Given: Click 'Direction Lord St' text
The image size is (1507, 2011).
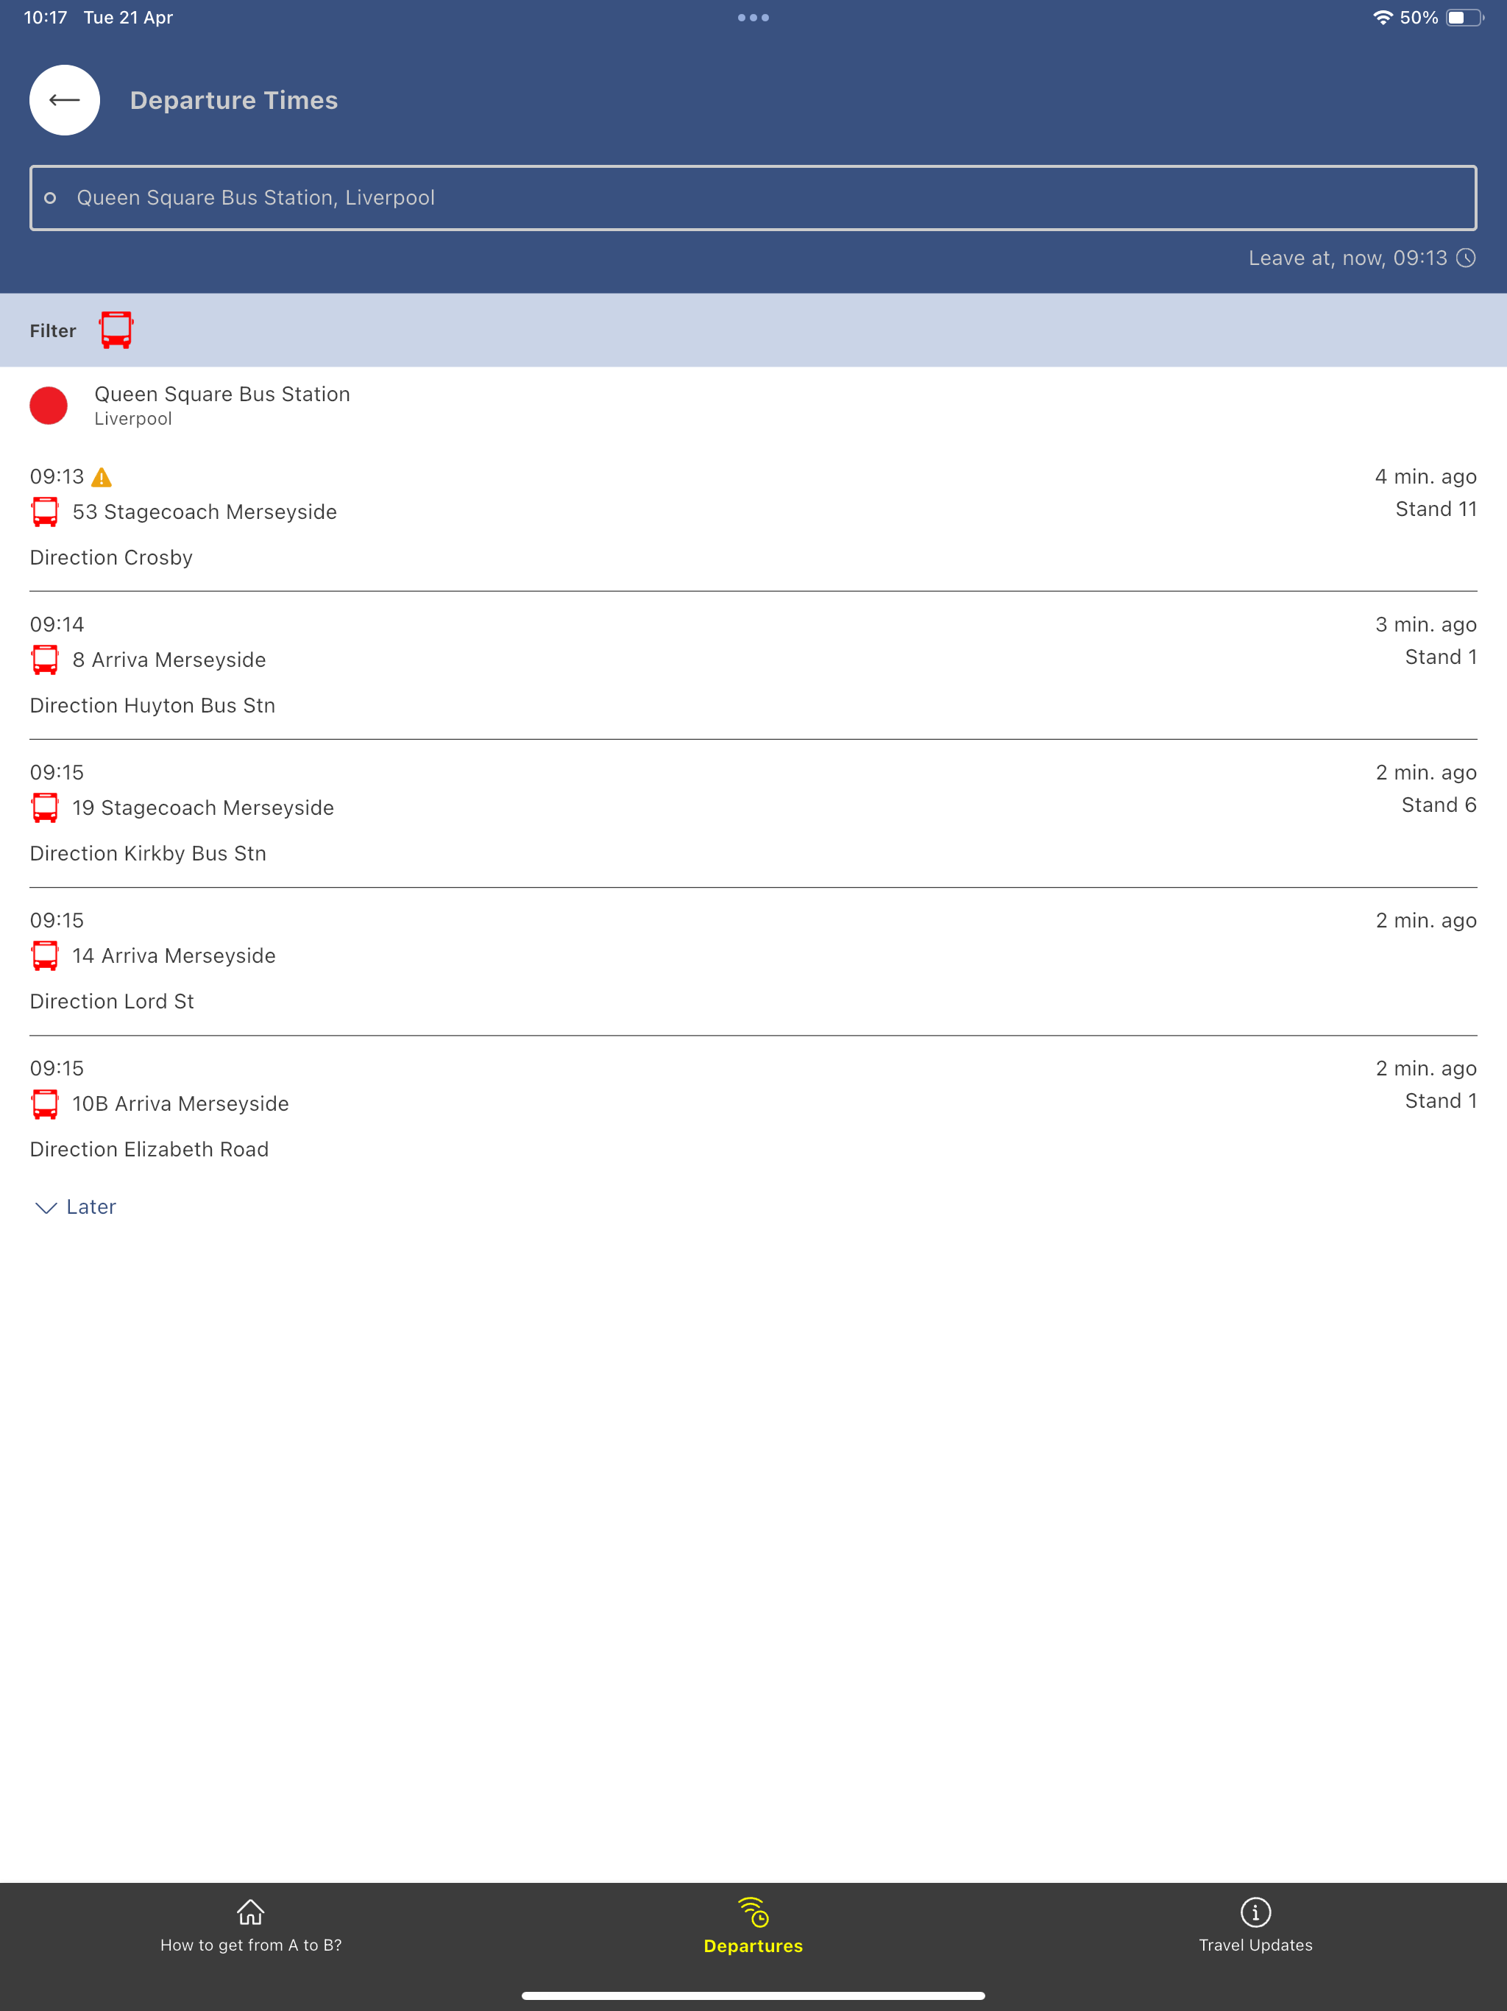Looking at the screenshot, I should pyautogui.click(x=112, y=1002).
